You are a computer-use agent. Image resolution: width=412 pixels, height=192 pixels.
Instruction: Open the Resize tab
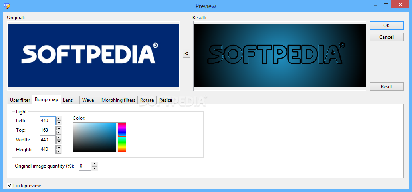(166, 100)
